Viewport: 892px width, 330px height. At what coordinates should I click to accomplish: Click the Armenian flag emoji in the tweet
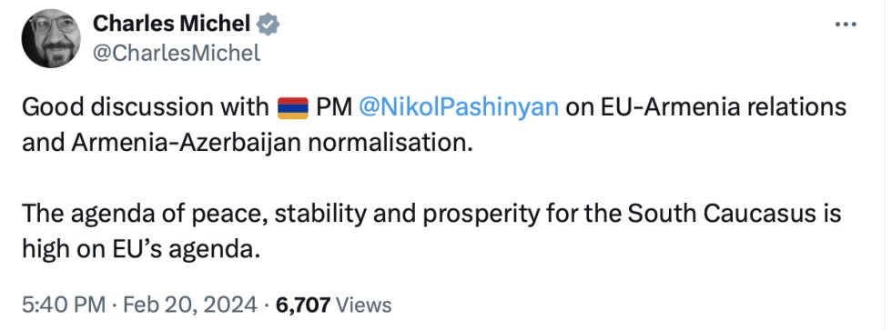point(293,108)
